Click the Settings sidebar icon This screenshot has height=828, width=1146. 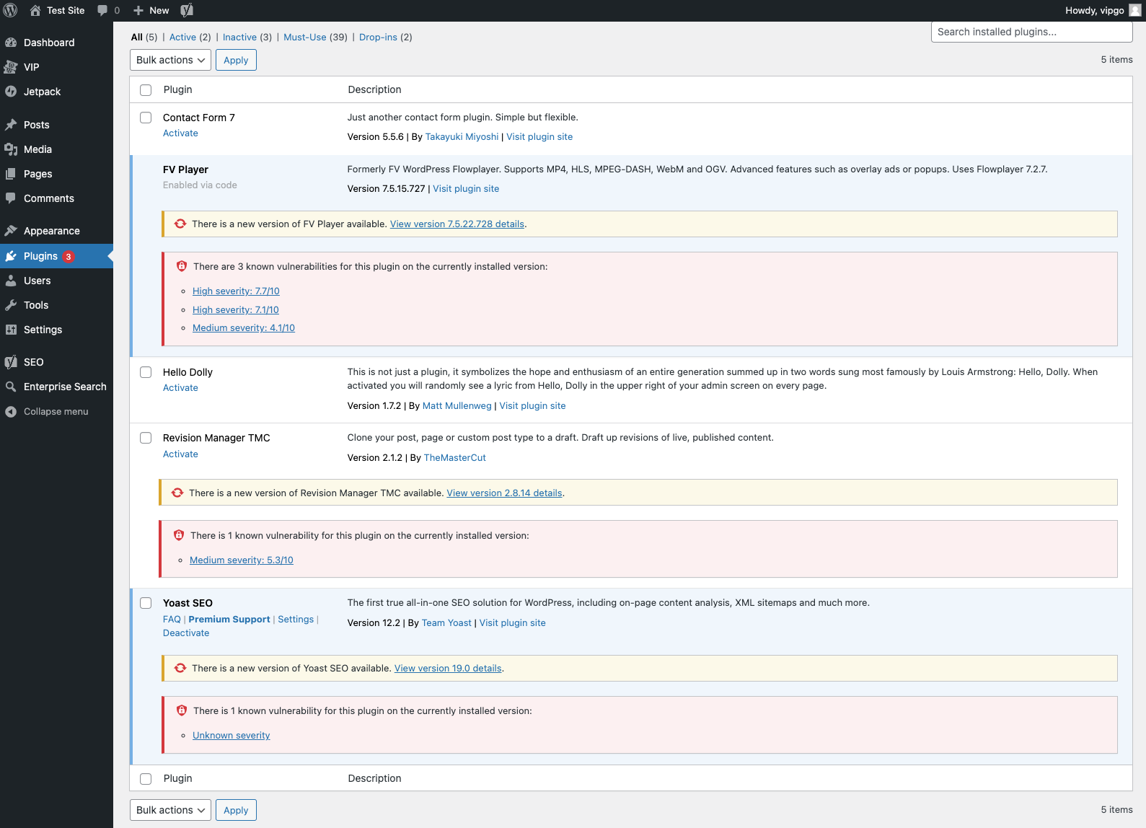[11, 330]
